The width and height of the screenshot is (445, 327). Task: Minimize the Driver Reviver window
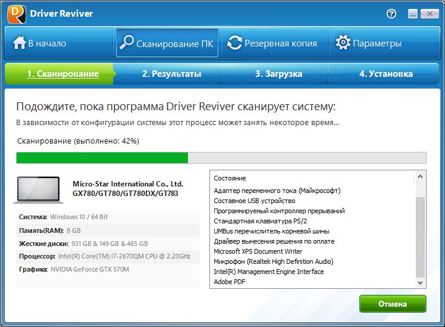pos(413,14)
